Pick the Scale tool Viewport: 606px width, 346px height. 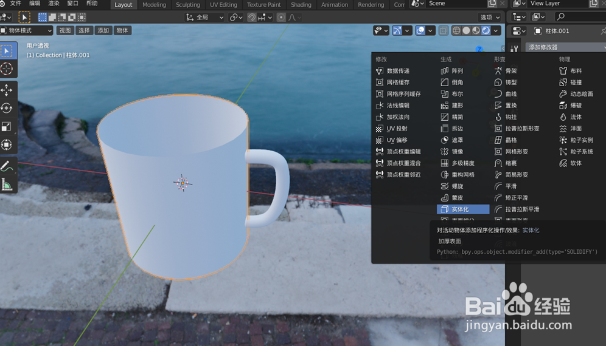[7, 126]
